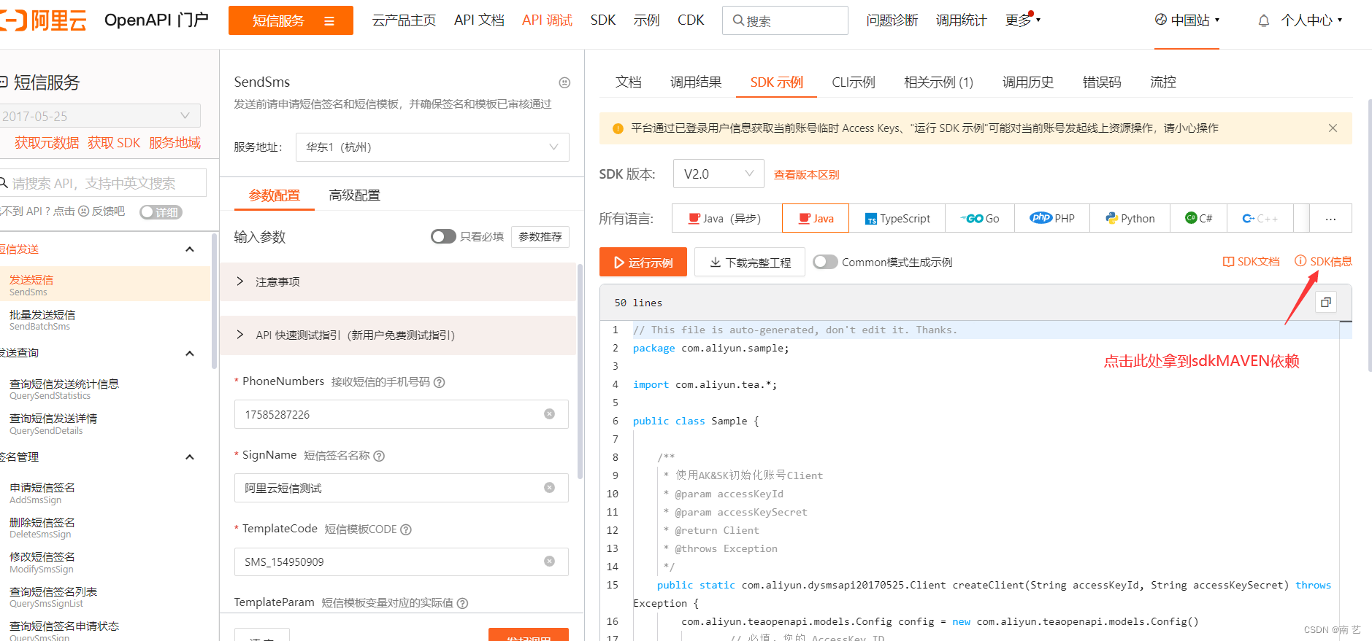Copy code with the copy icon
The width and height of the screenshot is (1372, 641).
(1326, 302)
